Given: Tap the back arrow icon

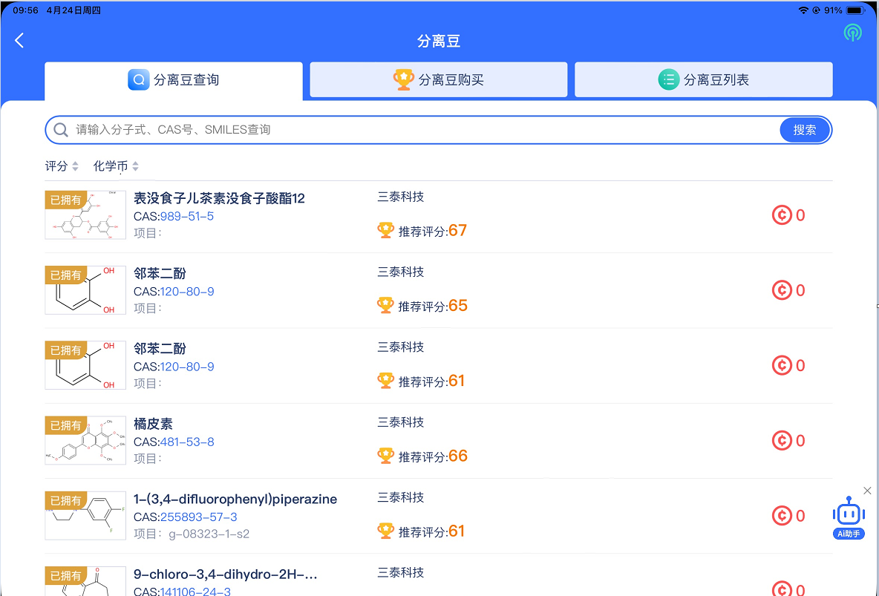Looking at the screenshot, I should [x=20, y=41].
